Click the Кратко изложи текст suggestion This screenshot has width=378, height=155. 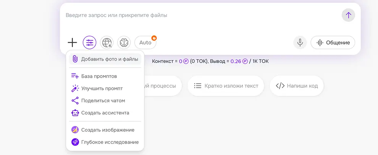(x=226, y=86)
